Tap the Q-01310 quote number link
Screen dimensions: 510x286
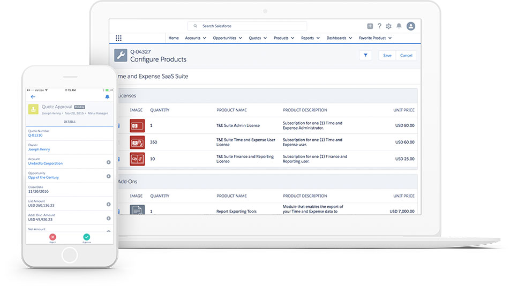click(35, 135)
